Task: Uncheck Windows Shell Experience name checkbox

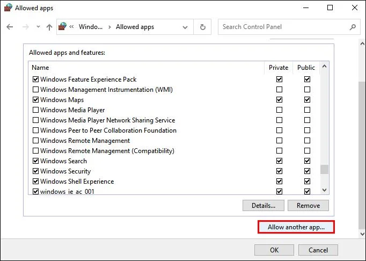Action: point(35,182)
